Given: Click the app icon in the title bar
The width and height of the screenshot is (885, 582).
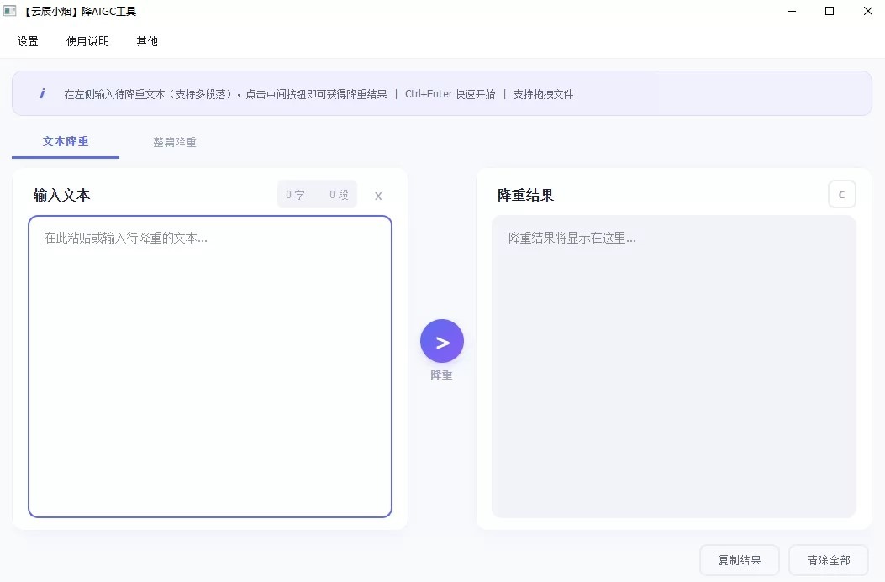Looking at the screenshot, I should (x=9, y=11).
